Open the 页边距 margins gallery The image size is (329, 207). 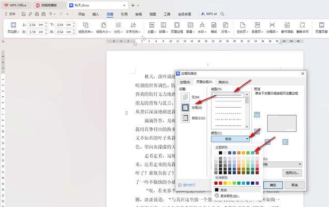click(13, 28)
